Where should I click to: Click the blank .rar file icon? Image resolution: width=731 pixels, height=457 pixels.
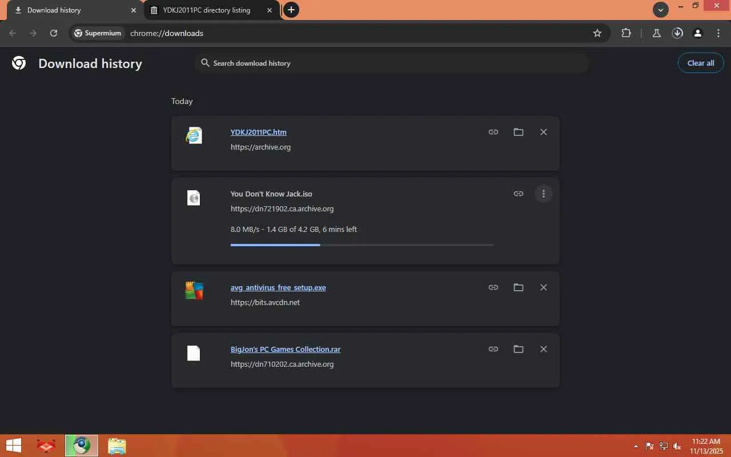pos(194,353)
